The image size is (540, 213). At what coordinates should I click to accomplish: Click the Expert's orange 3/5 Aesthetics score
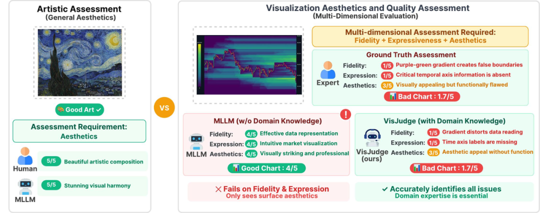(x=387, y=85)
